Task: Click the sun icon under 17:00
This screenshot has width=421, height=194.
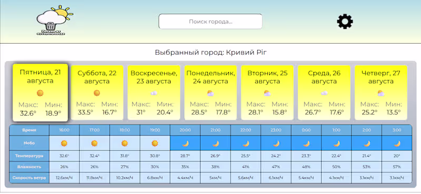Action: click(x=94, y=144)
